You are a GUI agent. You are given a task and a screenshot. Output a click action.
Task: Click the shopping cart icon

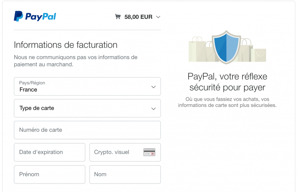(118, 17)
